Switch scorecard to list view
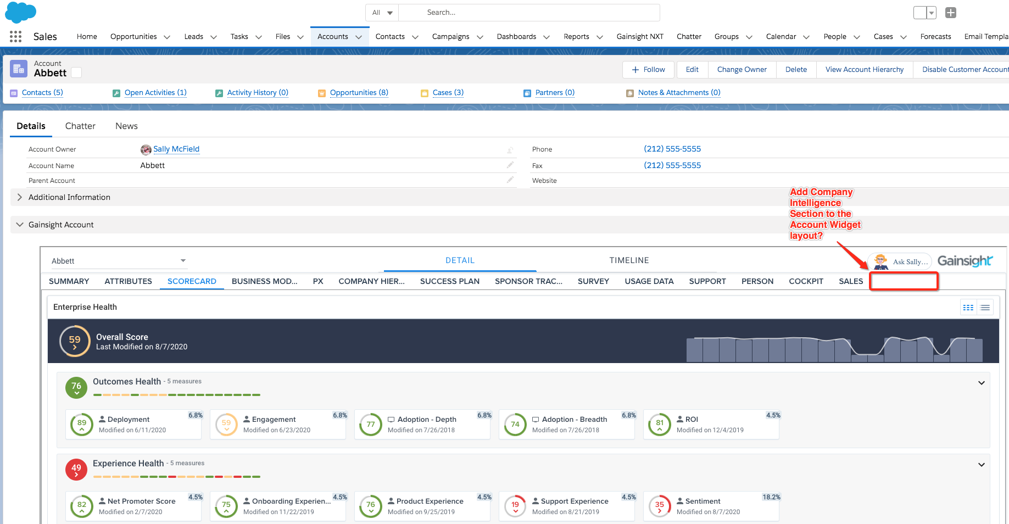Image resolution: width=1009 pixels, height=524 pixels. click(x=985, y=308)
